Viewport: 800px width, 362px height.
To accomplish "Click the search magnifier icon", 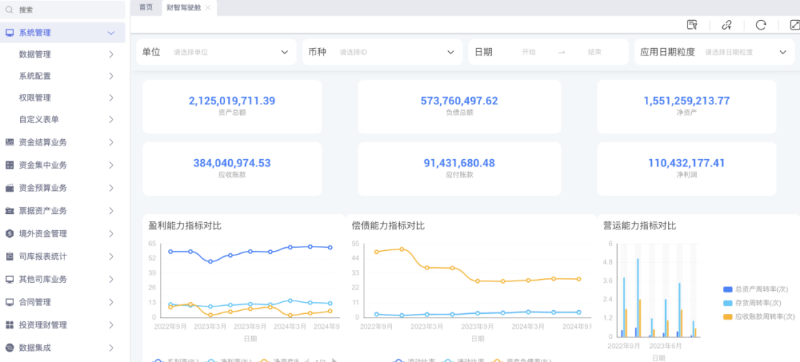I will pyautogui.click(x=9, y=10).
